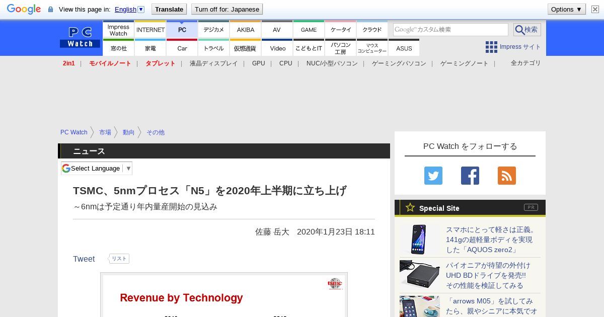Open the Options dropdown menu
The image size is (604, 317).
[567, 9]
